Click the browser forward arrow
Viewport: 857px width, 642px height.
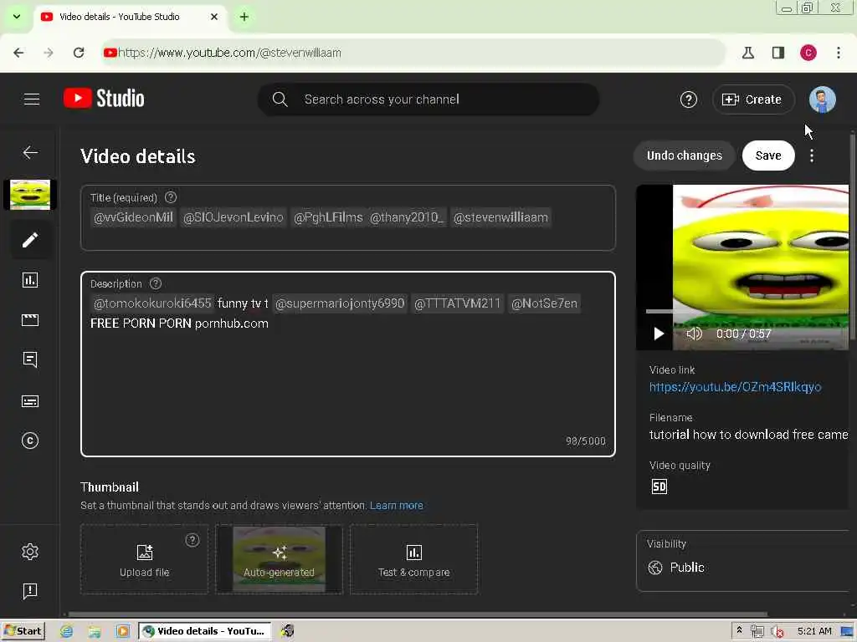tap(49, 53)
